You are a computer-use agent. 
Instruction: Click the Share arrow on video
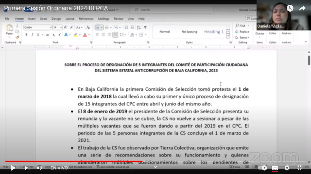302,8
